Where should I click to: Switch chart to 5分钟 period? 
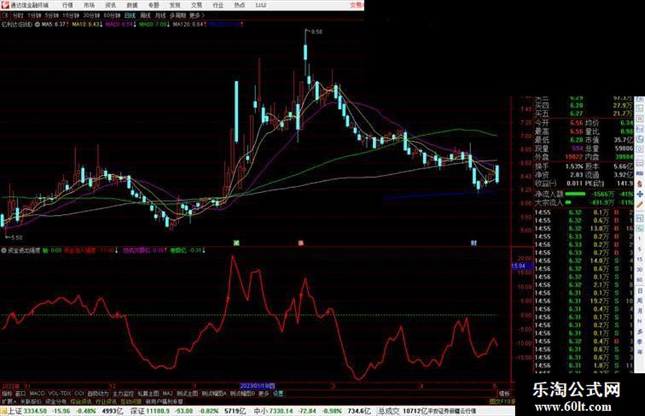[52, 16]
